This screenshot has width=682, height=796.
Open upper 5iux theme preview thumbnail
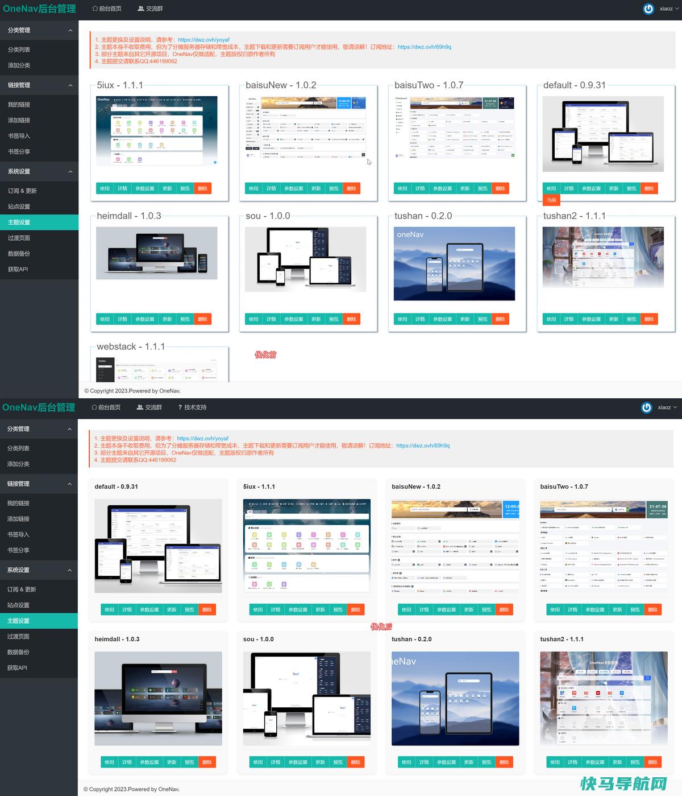tap(157, 131)
